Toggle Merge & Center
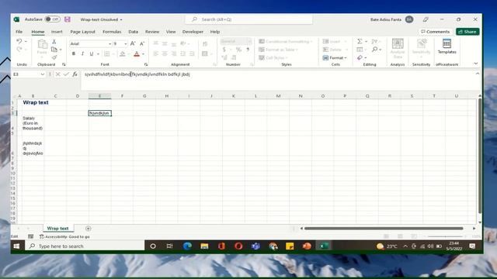 click(x=205, y=53)
